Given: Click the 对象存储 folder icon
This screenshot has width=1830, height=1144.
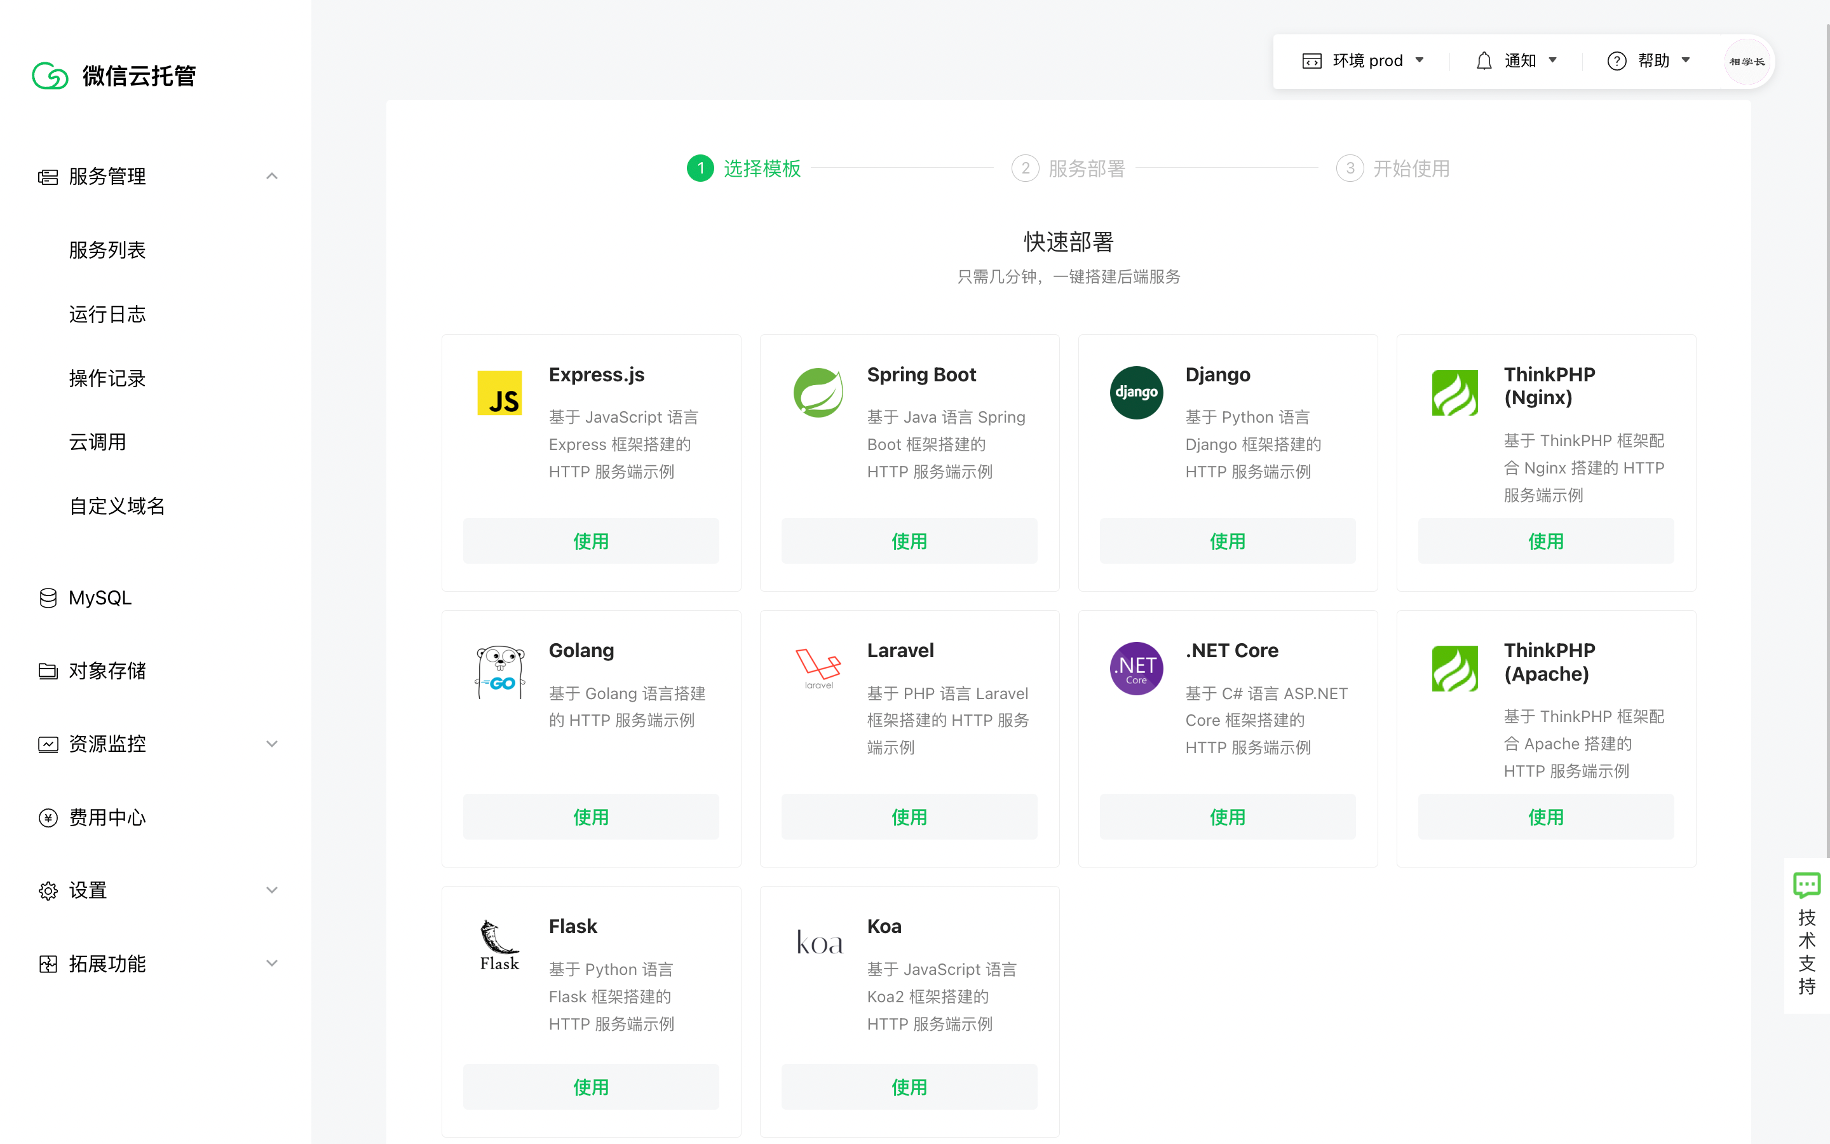Looking at the screenshot, I should [x=48, y=671].
